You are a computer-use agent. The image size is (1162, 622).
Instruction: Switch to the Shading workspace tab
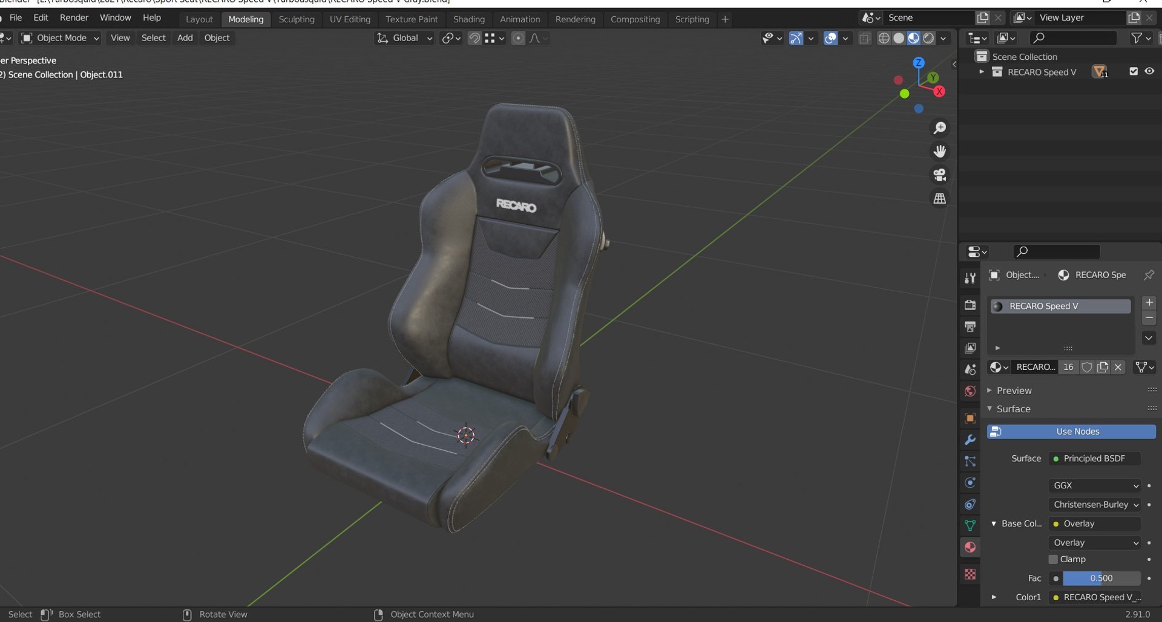(469, 19)
